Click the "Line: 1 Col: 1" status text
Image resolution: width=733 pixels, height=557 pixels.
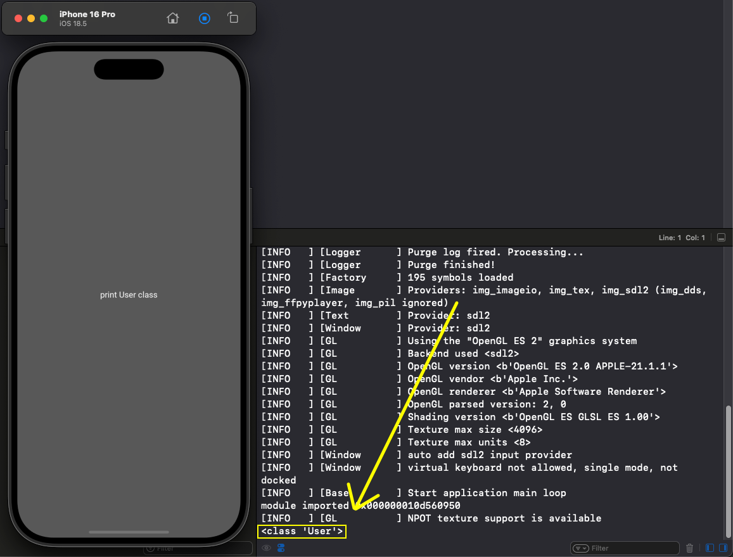(682, 238)
